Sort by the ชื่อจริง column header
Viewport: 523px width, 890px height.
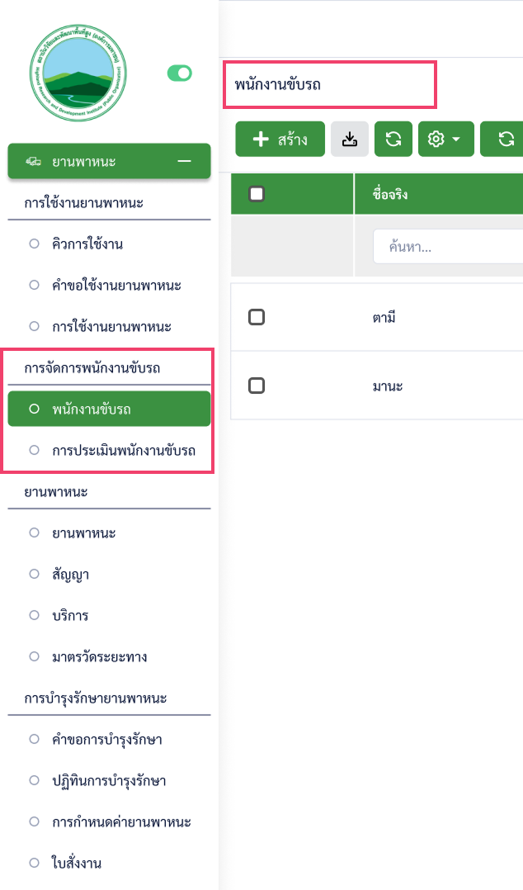[x=391, y=194]
